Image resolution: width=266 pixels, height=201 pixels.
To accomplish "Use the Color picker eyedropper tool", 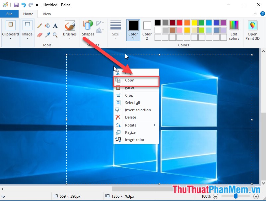I will (x=47, y=34).
